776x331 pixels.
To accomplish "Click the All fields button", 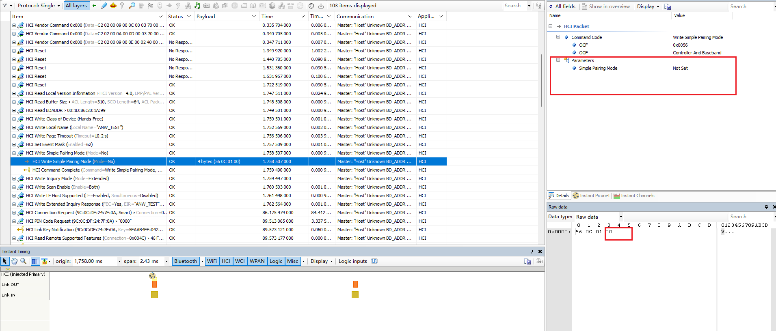I will (562, 6).
